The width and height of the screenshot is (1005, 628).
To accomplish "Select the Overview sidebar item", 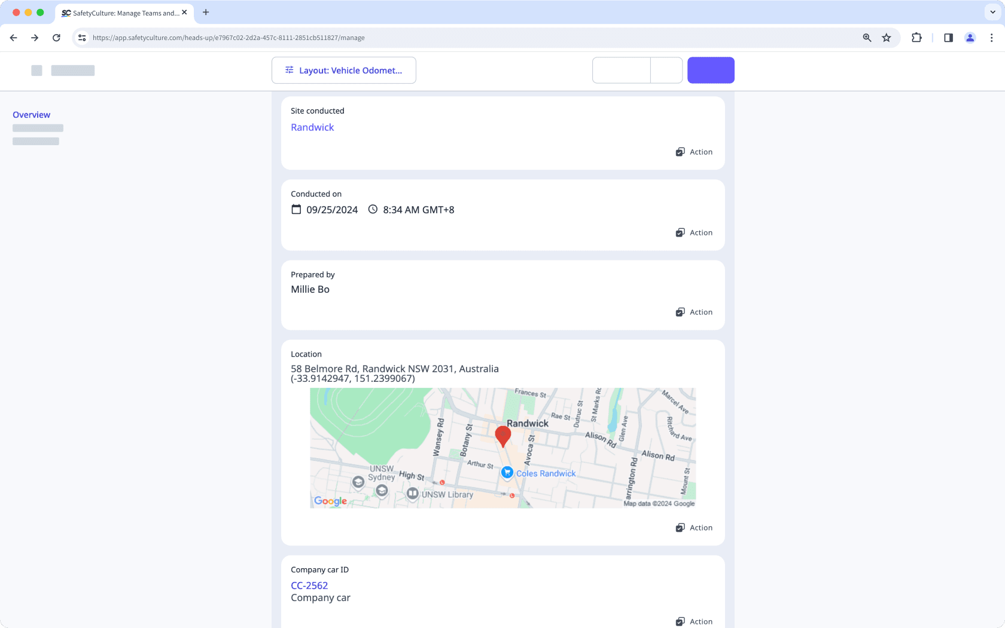I will click(x=32, y=115).
